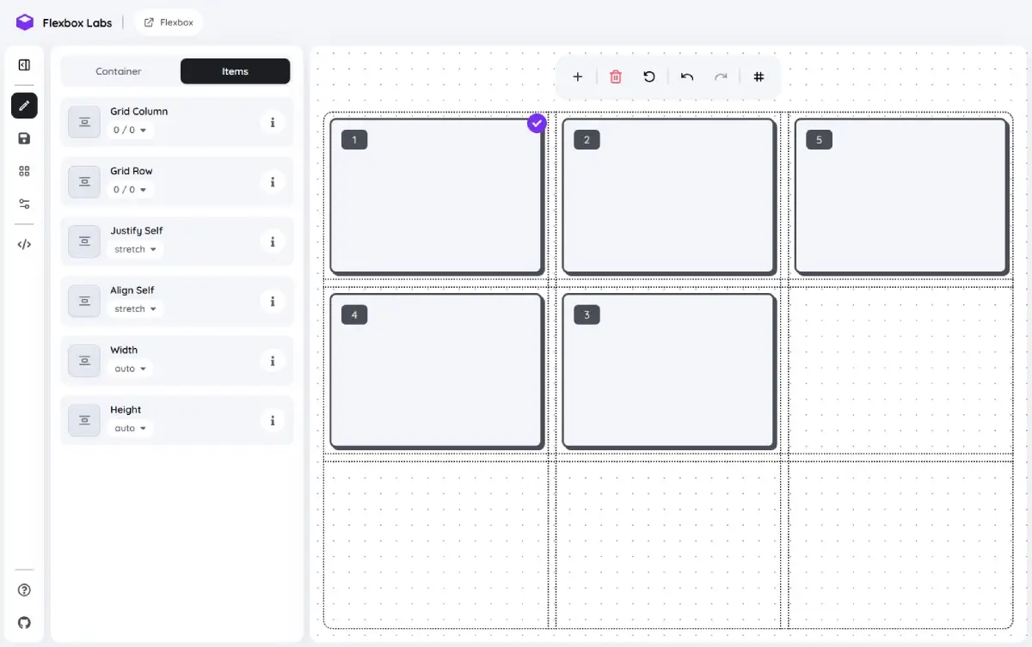Show info for Height
Screen dimensions: 1032x647
click(x=273, y=420)
